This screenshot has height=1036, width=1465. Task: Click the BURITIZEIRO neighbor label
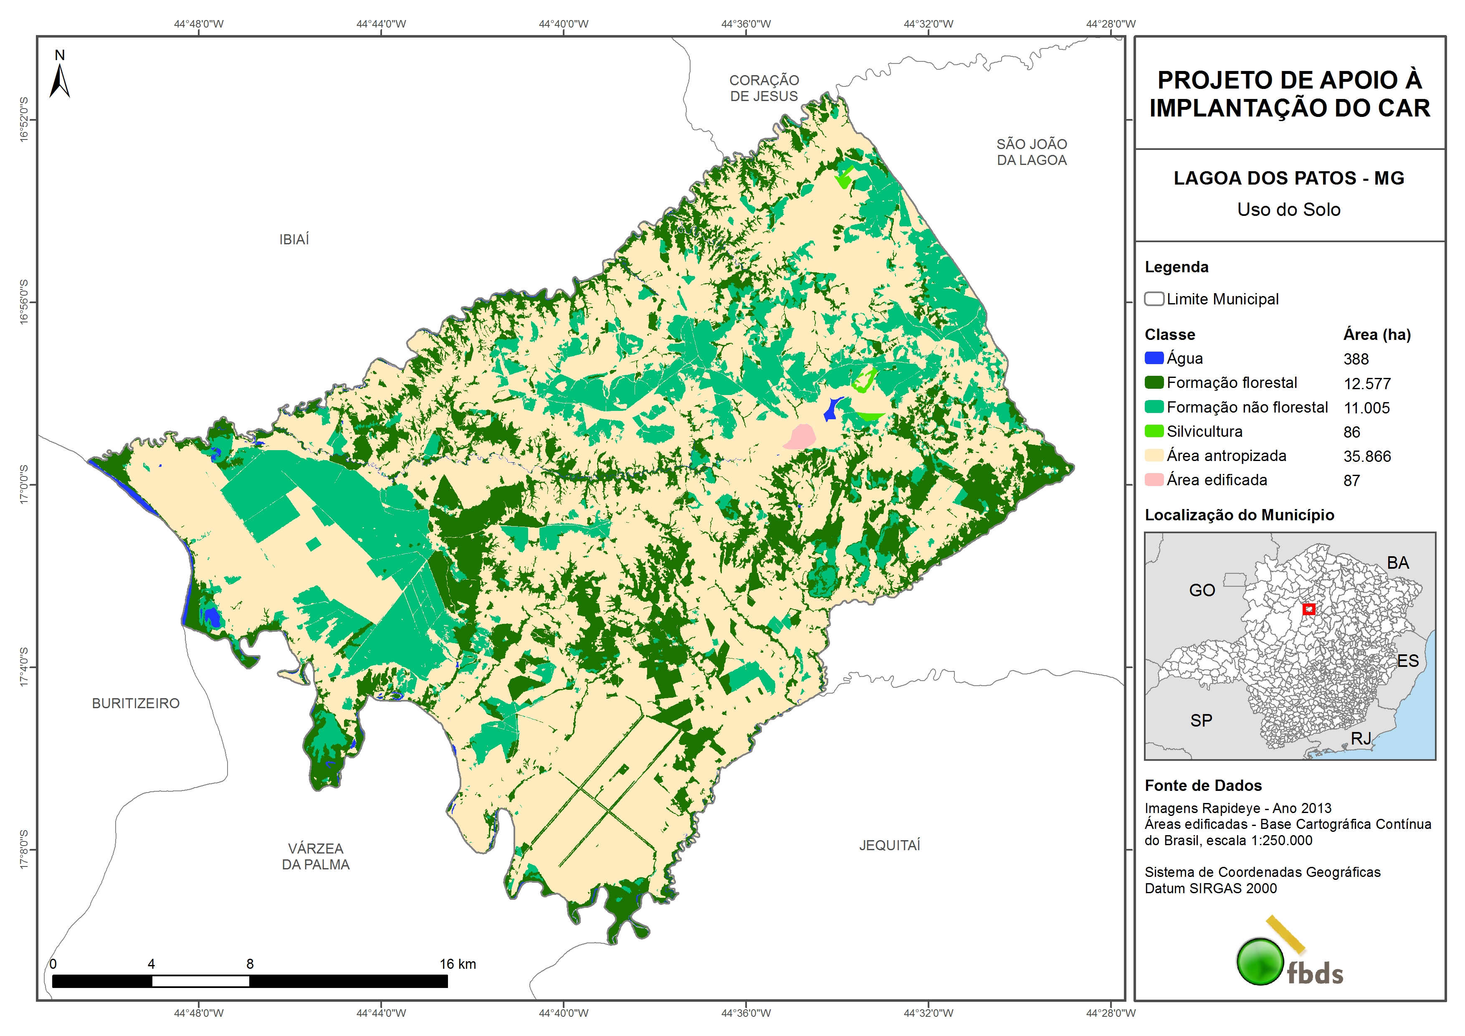coord(136,704)
